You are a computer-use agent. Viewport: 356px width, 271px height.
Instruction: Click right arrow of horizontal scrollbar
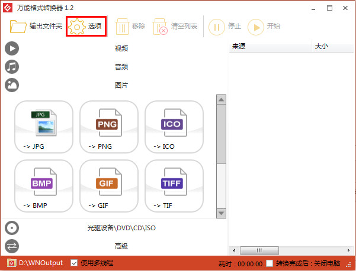pyautogui.click(x=349, y=250)
